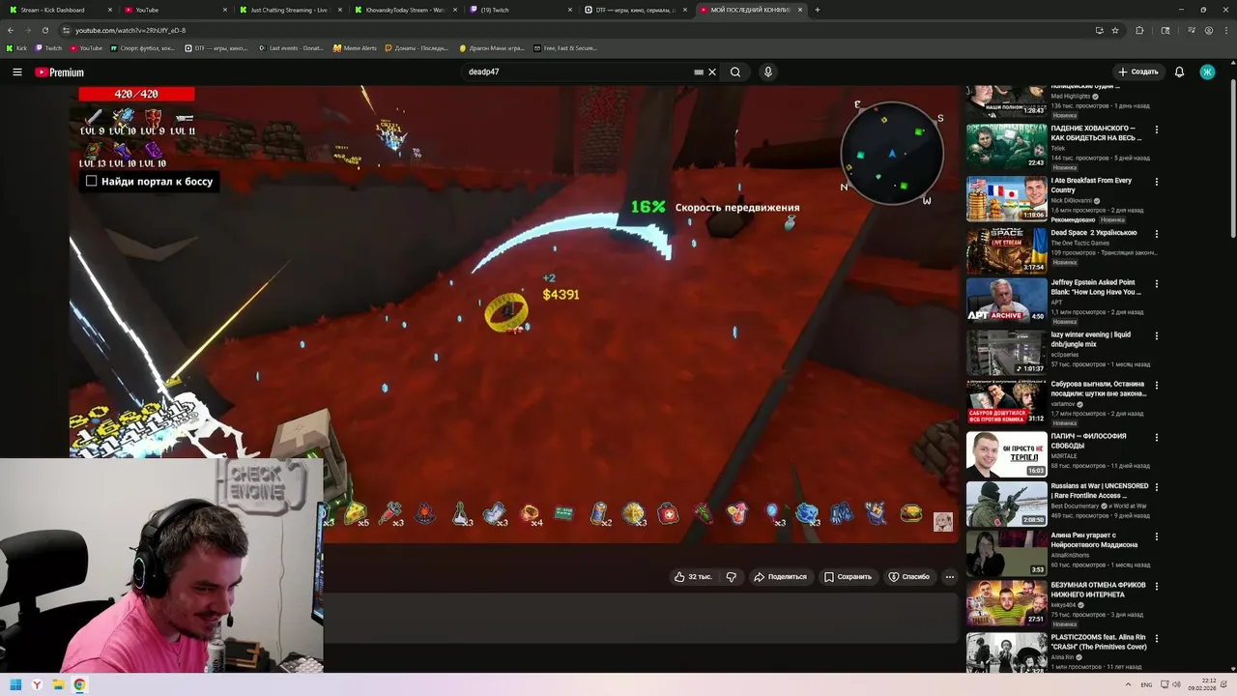Open the Dead Space live stream thumbnail
Screen dimensions: 1237x696
[x=1006, y=249]
